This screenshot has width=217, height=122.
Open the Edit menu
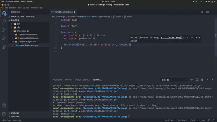tap(6, 8)
